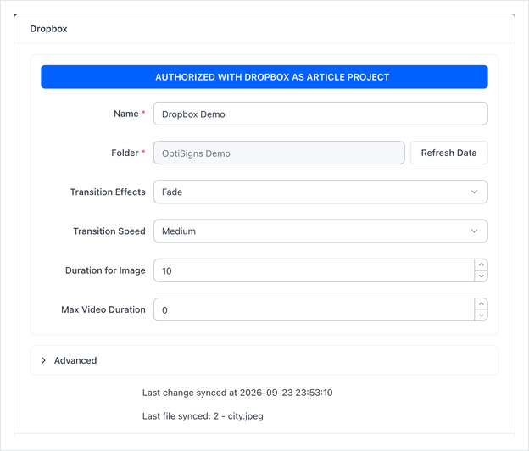529x451 pixels.
Task: Click the Duration for Image label
Action: (105, 270)
